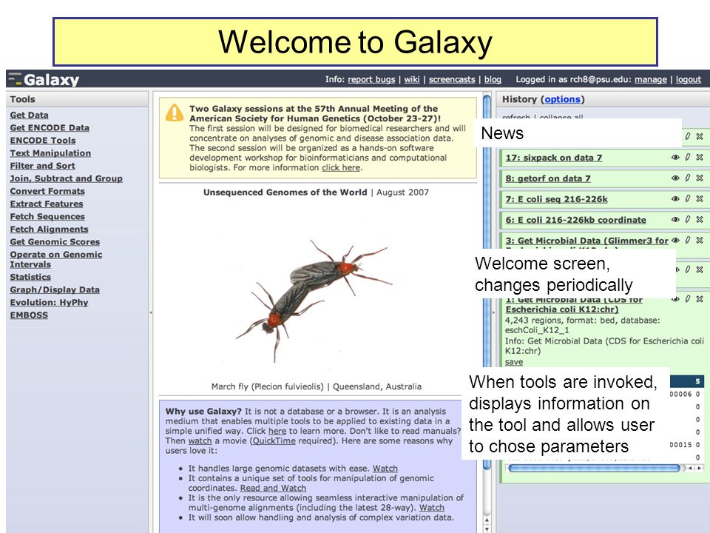Delete '3: Get Microbial Data (Glimmer3' history item
This screenshot has width=710, height=533.
click(700, 240)
